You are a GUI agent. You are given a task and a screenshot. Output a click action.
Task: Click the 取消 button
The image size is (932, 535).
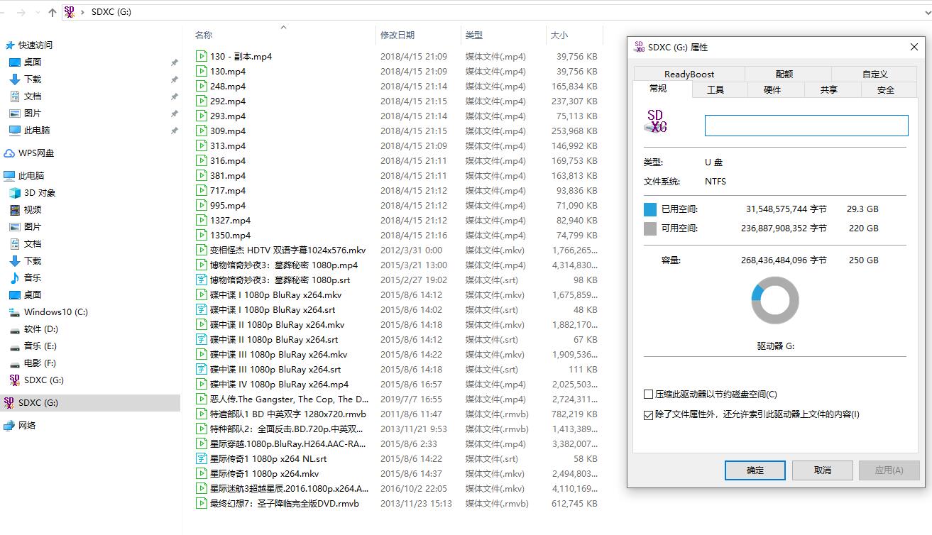pyautogui.click(x=821, y=470)
